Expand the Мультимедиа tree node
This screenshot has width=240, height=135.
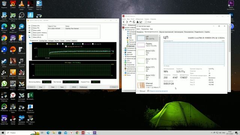123,57
